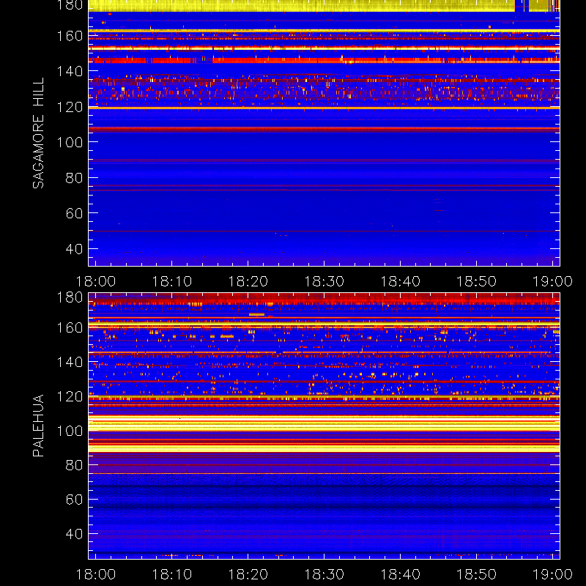
Task: Pick the 40 tick label on Palehua axis
Action: click(x=74, y=534)
